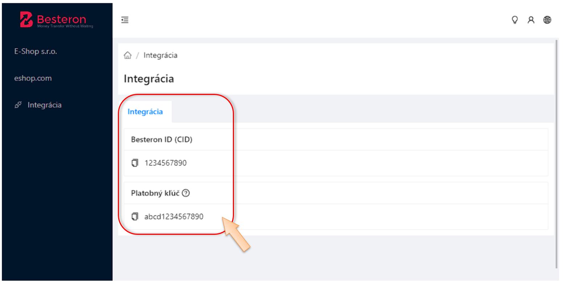The height and width of the screenshot is (287, 568).
Task: Open the user account icon
Action: (535, 21)
